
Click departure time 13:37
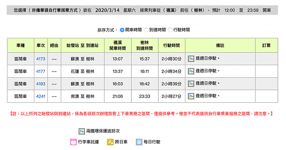pyautogui.click(x=118, y=71)
